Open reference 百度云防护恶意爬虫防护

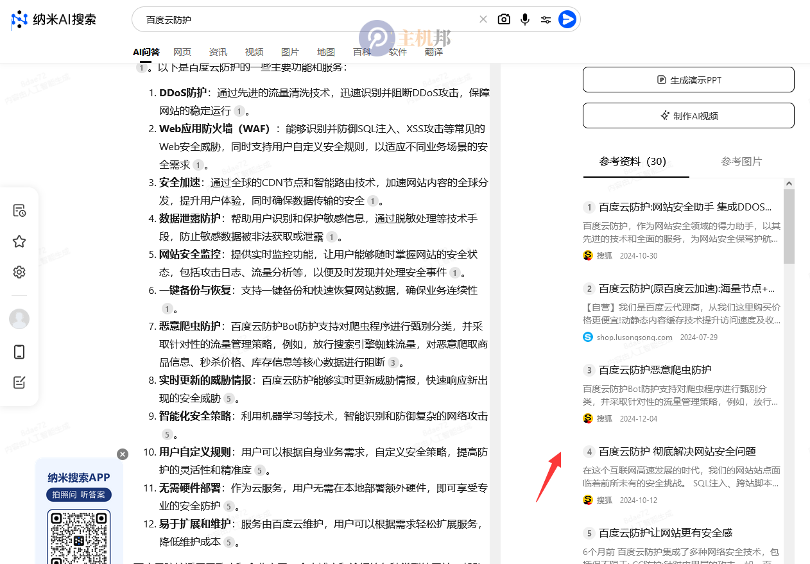coord(655,370)
